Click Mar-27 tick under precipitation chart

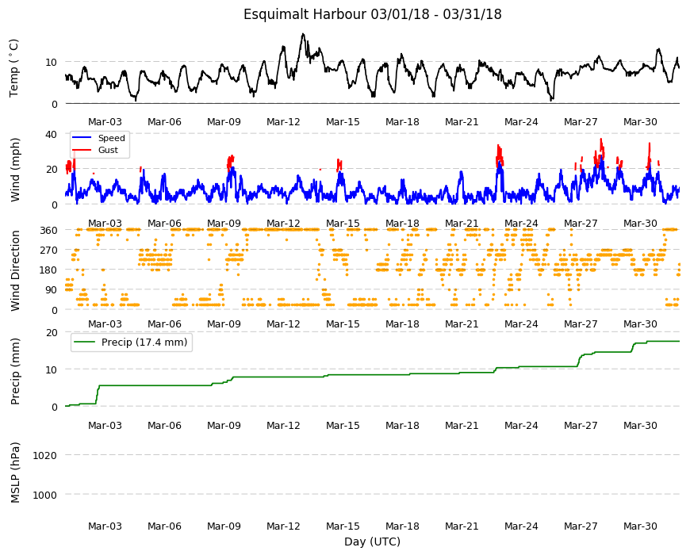[x=581, y=425]
